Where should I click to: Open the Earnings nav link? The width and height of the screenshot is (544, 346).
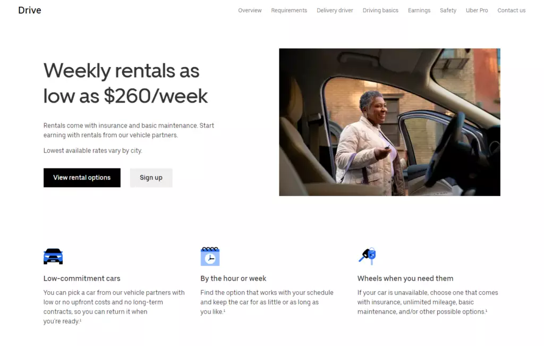click(x=419, y=11)
